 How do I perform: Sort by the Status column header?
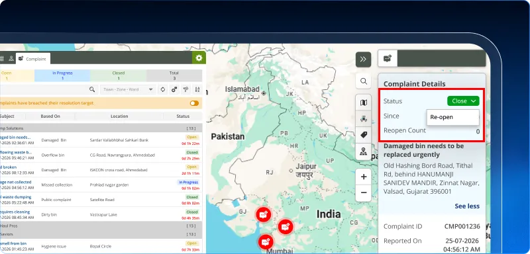pos(183,116)
